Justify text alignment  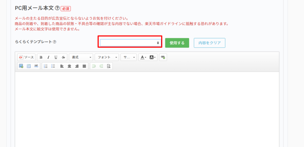coord(84,66)
